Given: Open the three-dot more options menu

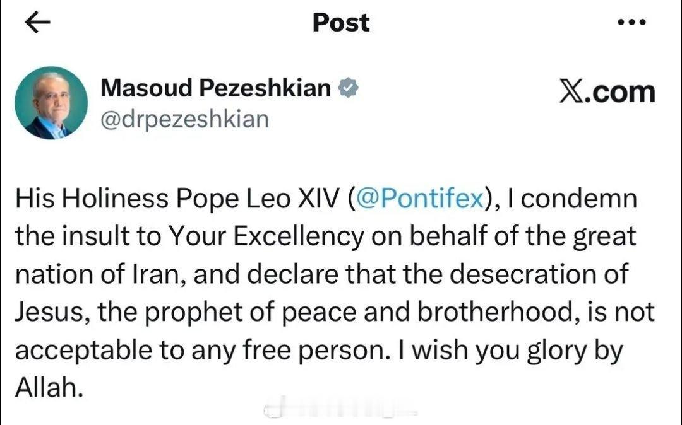Looking at the screenshot, I should (631, 23).
